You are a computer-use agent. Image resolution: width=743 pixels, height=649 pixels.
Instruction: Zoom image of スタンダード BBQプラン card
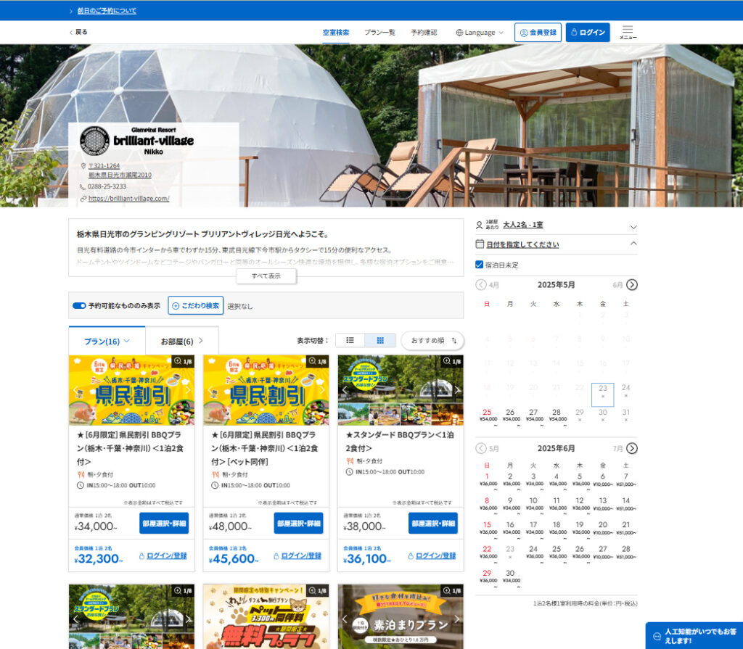click(451, 361)
